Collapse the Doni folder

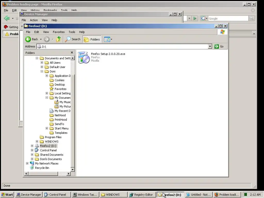[42, 71]
